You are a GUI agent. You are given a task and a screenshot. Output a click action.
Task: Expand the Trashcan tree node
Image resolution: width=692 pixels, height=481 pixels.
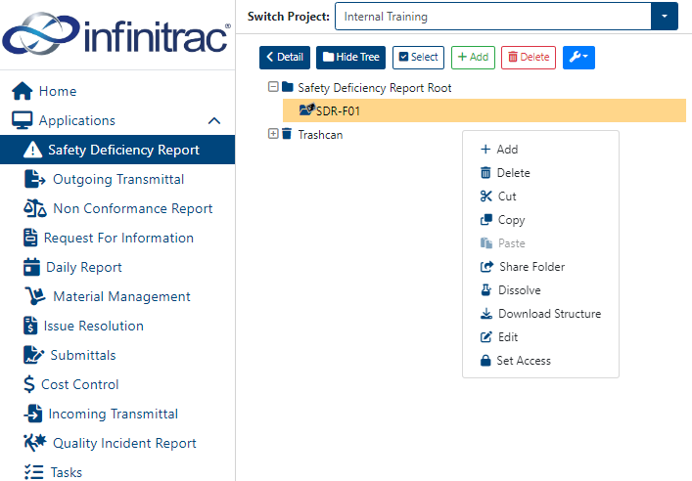pos(273,134)
